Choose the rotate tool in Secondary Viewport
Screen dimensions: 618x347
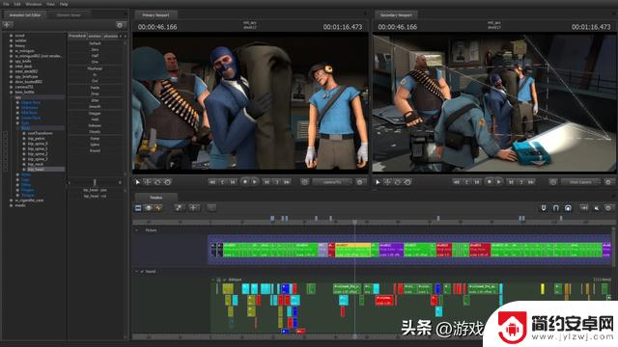pyautogui.click(x=397, y=182)
